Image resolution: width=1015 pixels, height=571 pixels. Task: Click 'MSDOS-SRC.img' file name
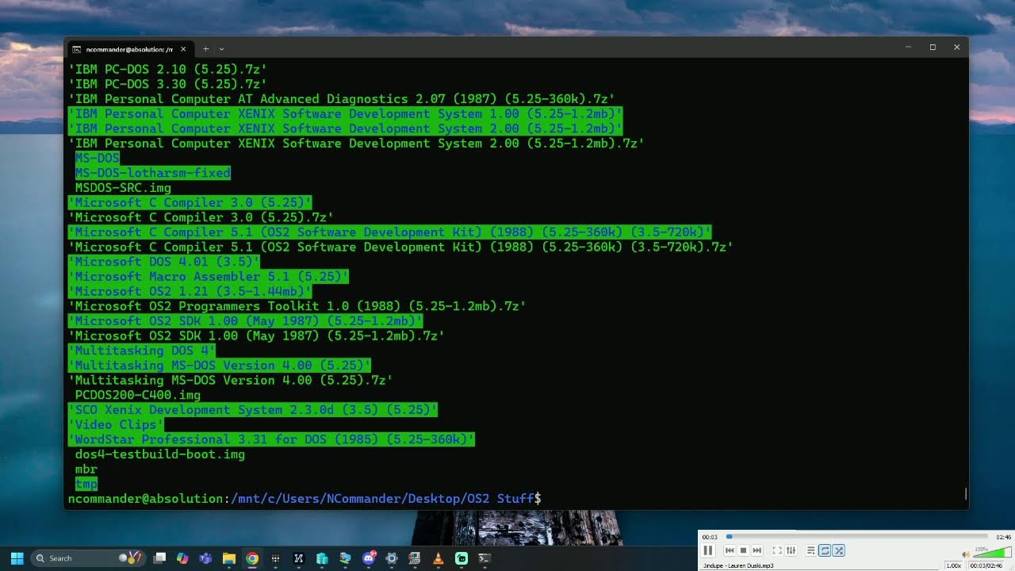123,188
